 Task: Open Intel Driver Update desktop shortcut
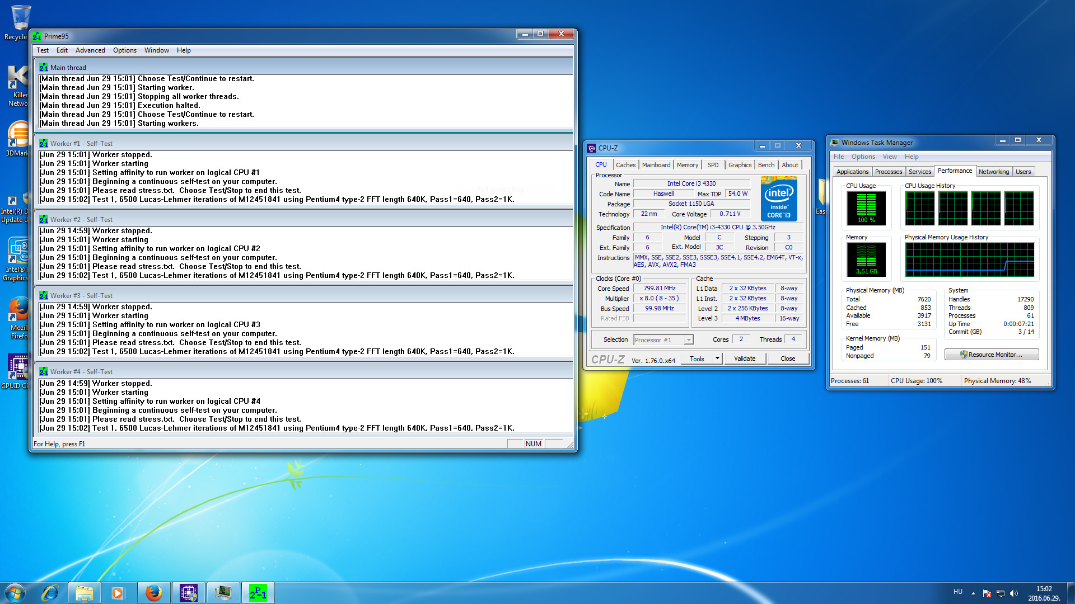[15, 208]
